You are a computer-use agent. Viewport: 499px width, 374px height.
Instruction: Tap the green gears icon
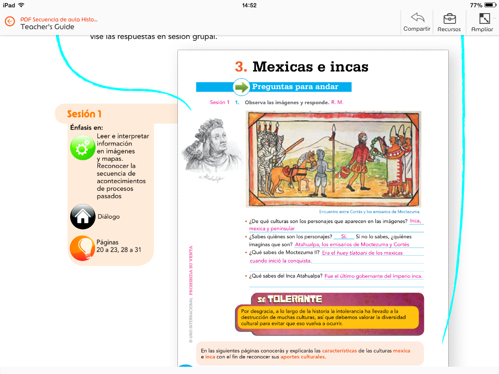(x=82, y=148)
